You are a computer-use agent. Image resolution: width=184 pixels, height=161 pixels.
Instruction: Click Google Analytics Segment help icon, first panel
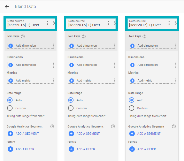tap(52, 127)
